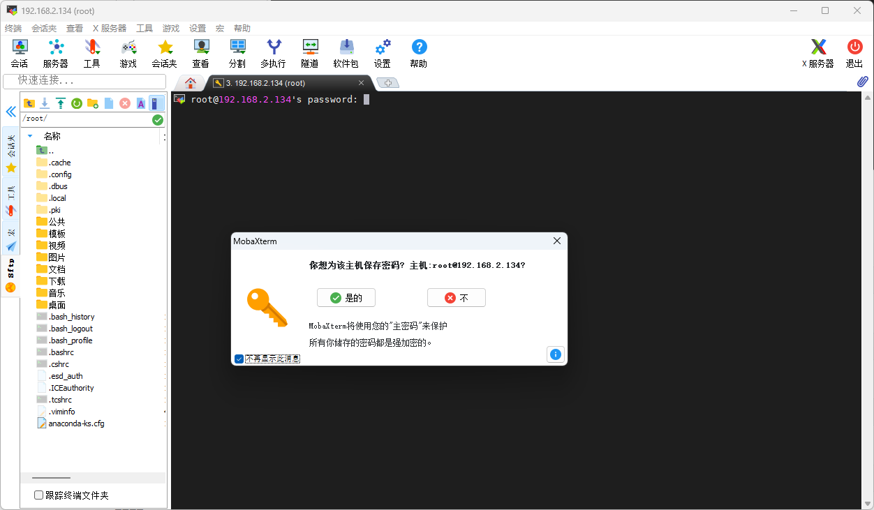The height and width of the screenshot is (510, 874).
Task: Switch to the home tab
Action: (x=191, y=82)
